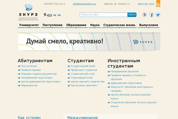Click the Иностранным студентам section heading
The image size is (178, 119).
point(124,63)
